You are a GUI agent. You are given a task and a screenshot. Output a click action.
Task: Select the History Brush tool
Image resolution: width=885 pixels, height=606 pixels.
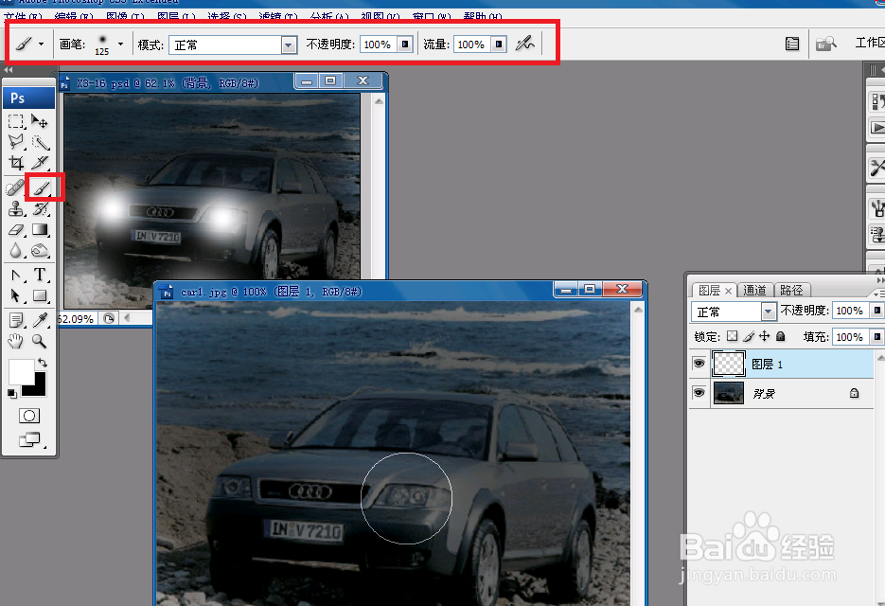pyautogui.click(x=40, y=209)
